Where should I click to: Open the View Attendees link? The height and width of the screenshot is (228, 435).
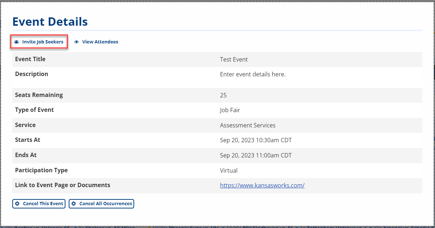tap(100, 42)
